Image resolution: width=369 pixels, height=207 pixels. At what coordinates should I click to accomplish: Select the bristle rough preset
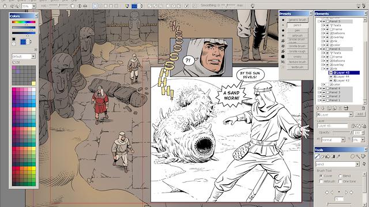point(298,51)
